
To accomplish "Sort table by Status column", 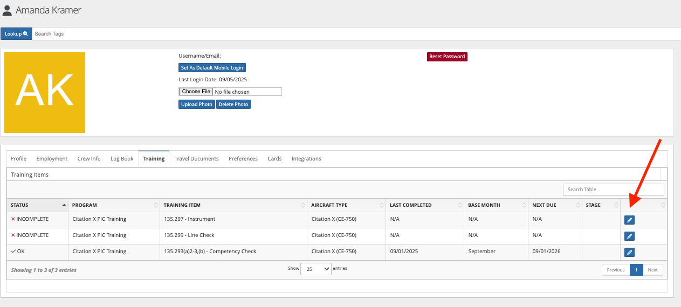I will 37,205.
